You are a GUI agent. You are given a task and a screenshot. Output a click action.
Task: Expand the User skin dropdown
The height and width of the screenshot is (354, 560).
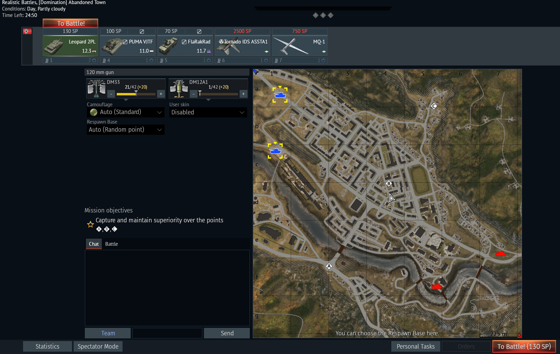(x=208, y=112)
